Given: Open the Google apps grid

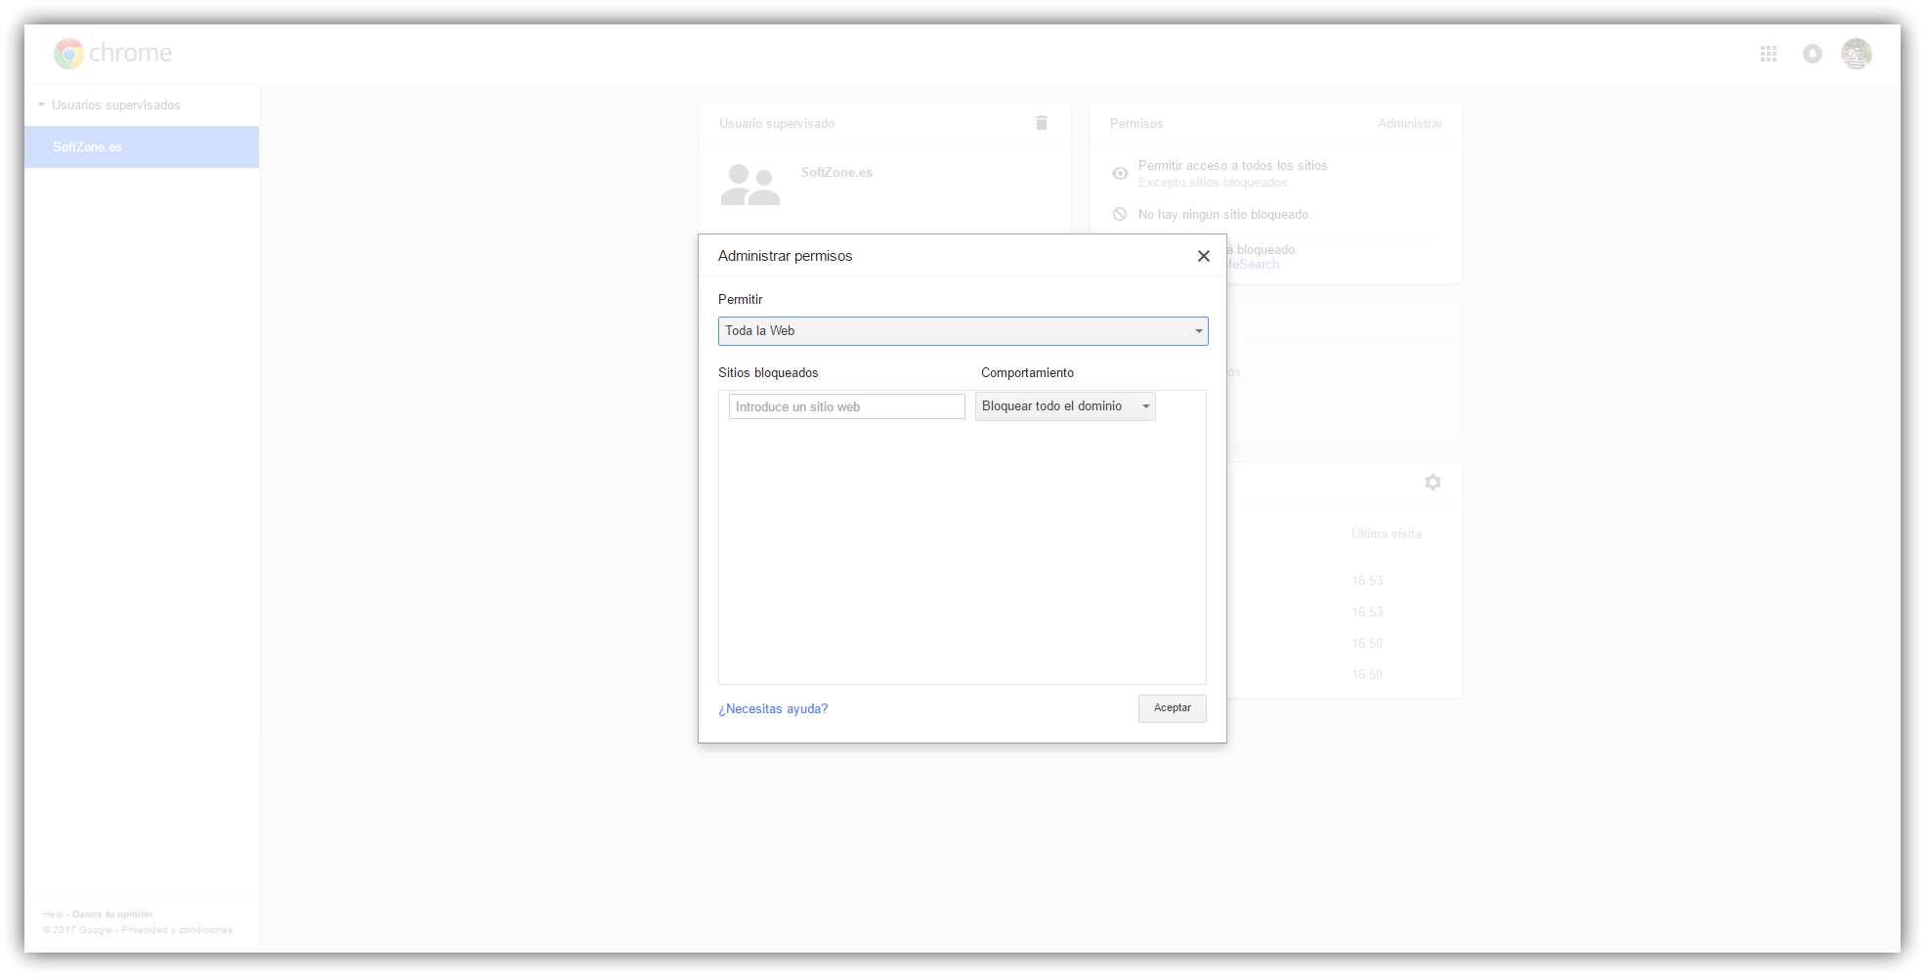Looking at the screenshot, I should coord(1768,54).
